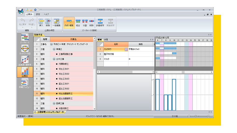This screenshot has width=237, height=133.
Task: Click the 分割 split bar icon
Action: pos(85,23)
